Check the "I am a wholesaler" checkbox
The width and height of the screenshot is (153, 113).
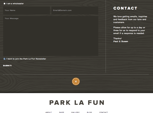(5, 4)
